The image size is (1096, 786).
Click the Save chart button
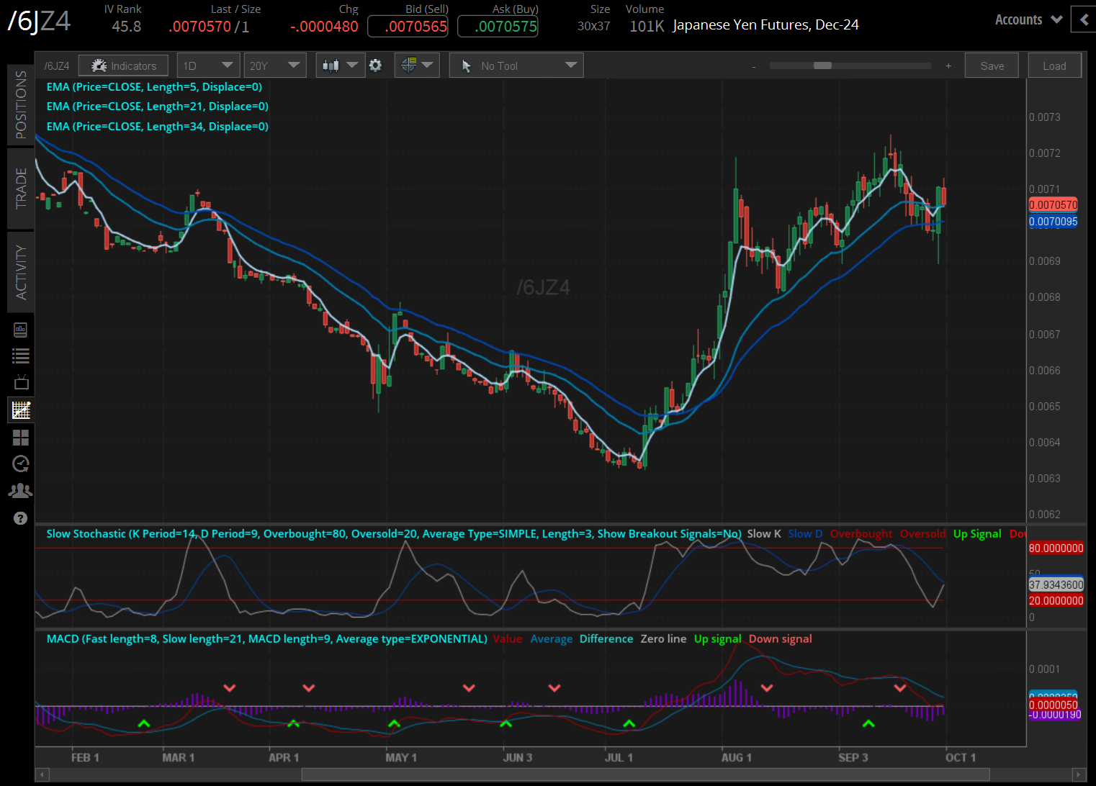(x=992, y=65)
